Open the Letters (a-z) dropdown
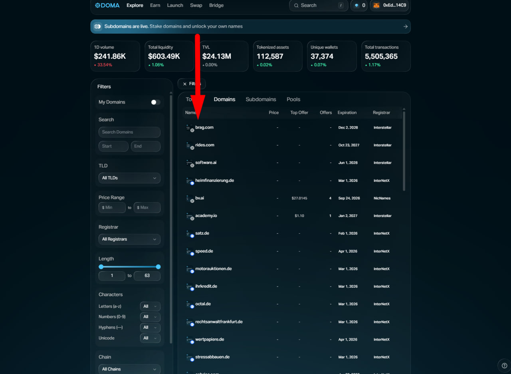 (150, 306)
